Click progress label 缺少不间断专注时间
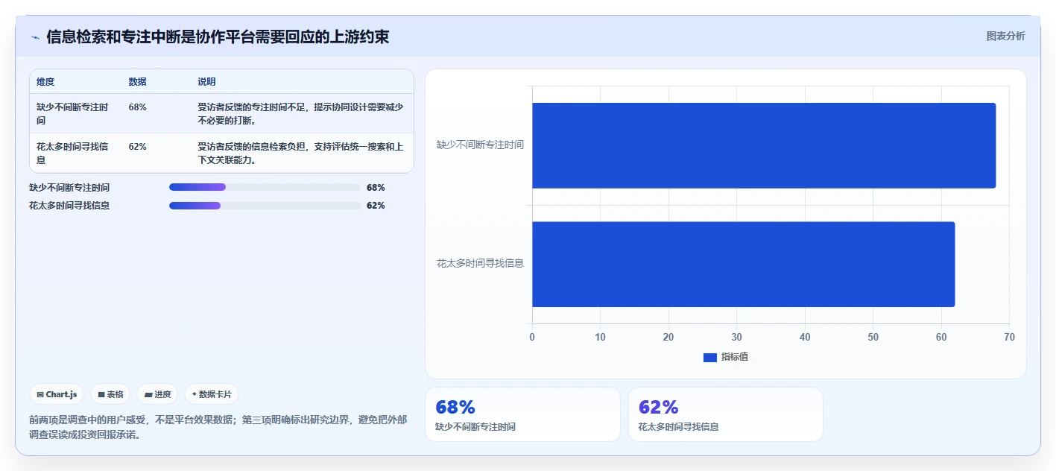 coord(69,188)
